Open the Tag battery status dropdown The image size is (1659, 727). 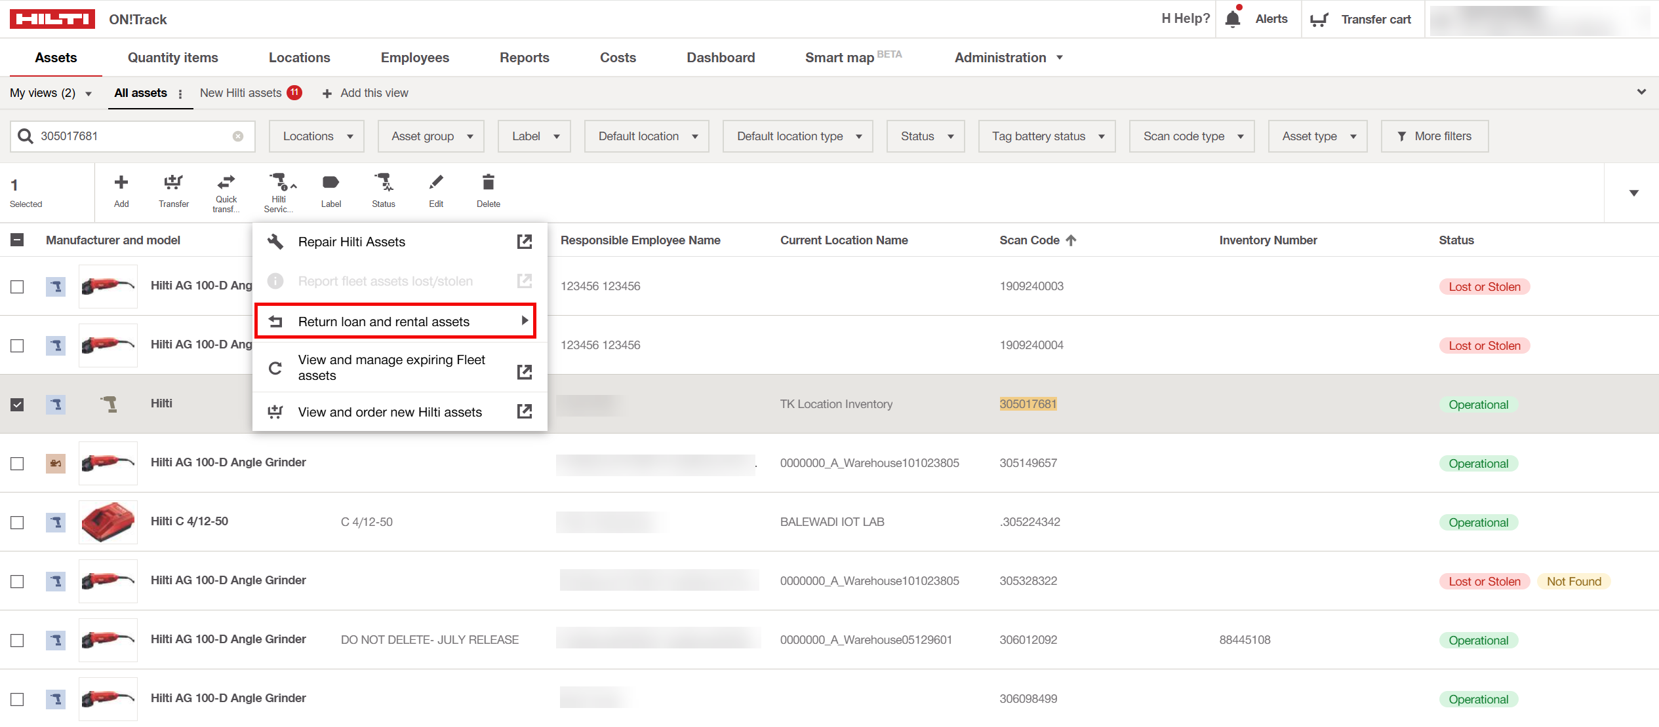1047,136
